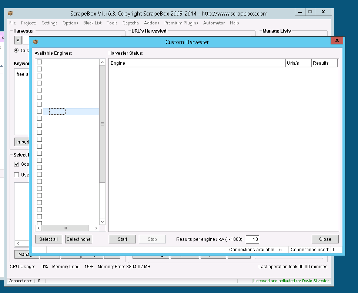The height and width of the screenshot is (293, 358).
Task: Open the File menu
Action: (x=13, y=23)
